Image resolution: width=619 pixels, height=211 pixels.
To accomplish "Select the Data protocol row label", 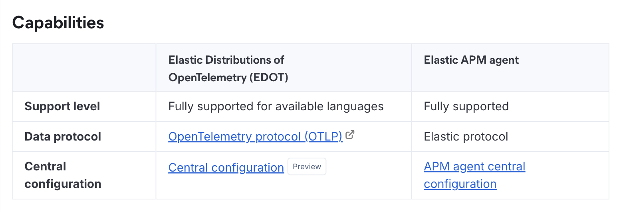I will pos(63,137).
